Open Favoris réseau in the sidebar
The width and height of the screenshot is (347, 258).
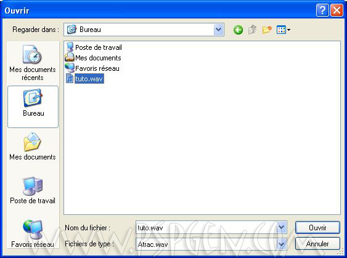(33, 234)
